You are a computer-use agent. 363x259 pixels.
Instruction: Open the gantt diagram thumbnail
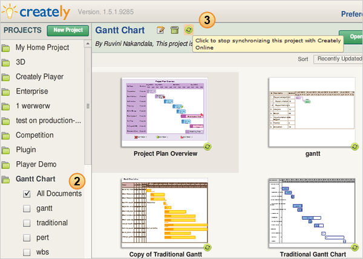[312, 112]
